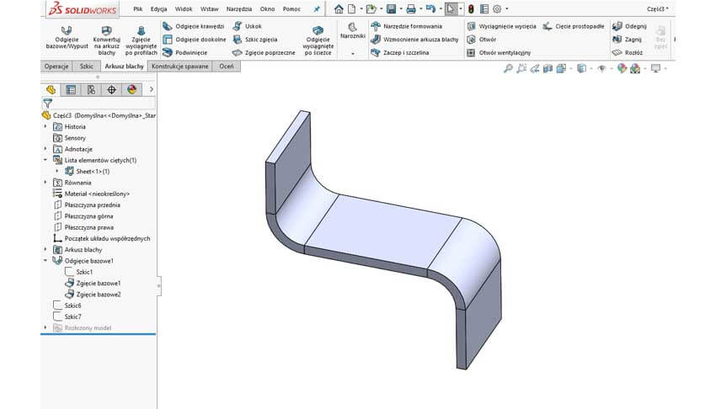Activate Wyciągnięcie wycięcia tool
This screenshot has width=716, height=409.
pos(501,26)
